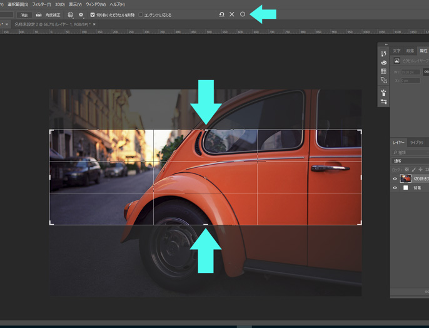Screen dimensions: 429x328
Task: Open the 選択範囲(S) menu
Action: click(18, 4)
